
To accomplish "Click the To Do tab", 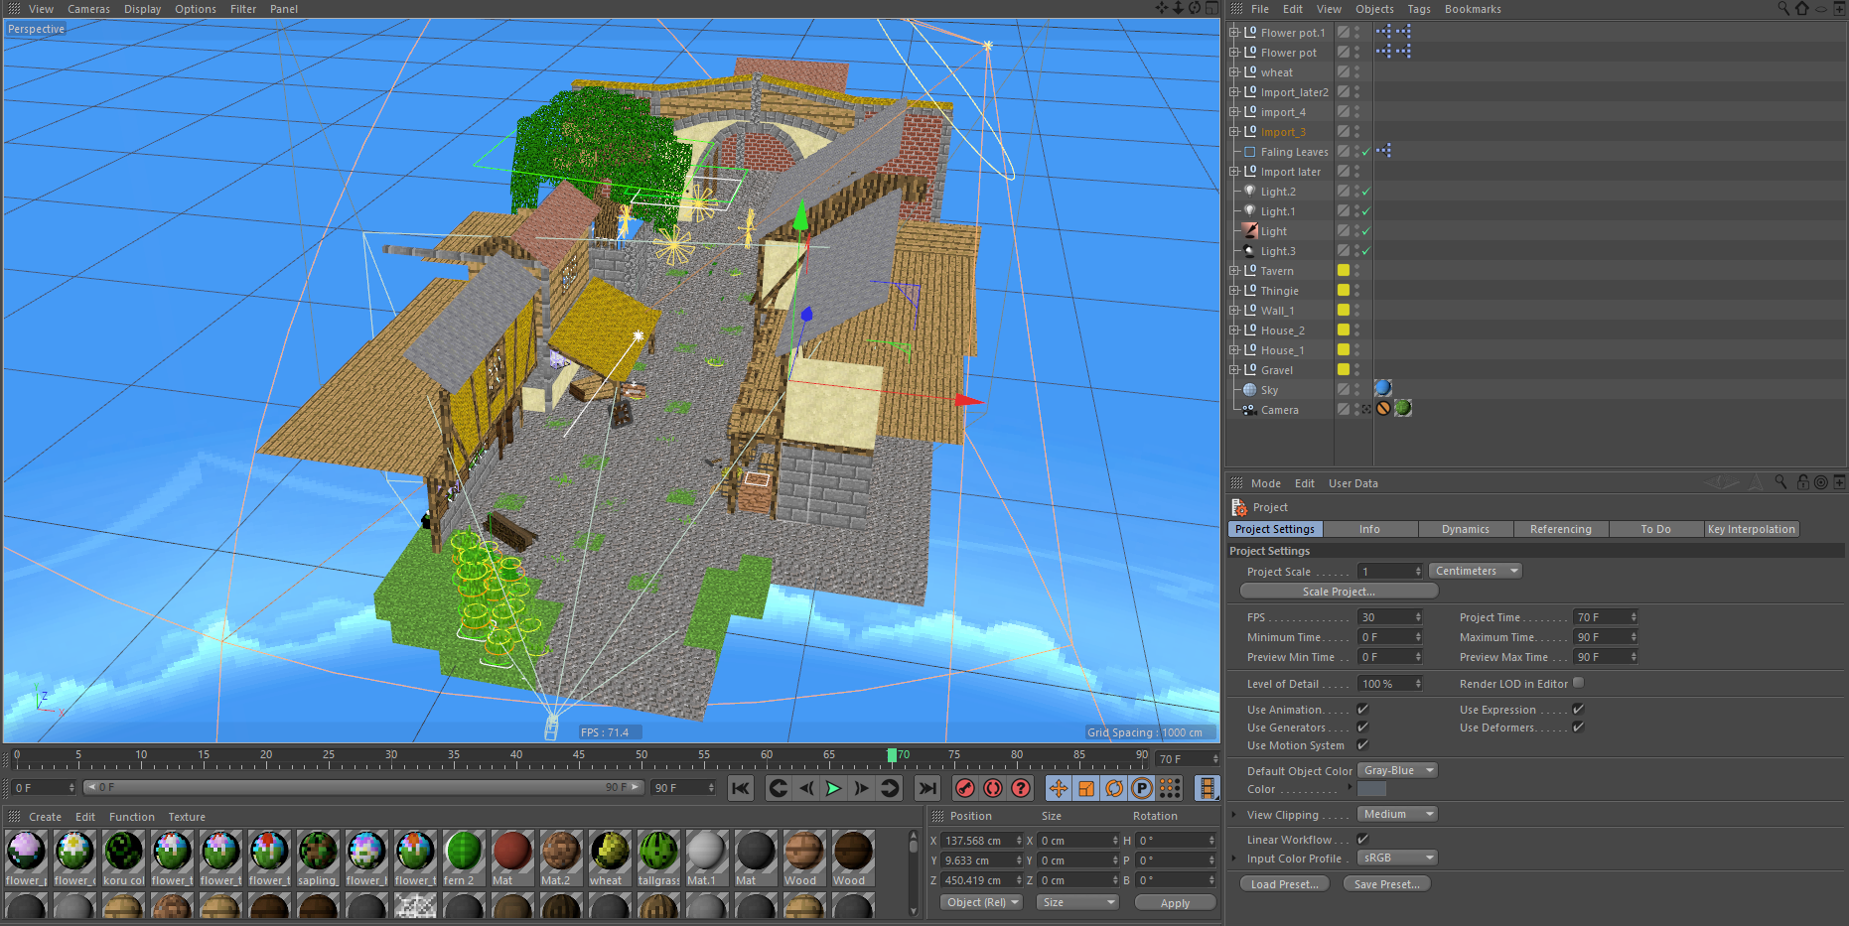I will coord(1655,529).
